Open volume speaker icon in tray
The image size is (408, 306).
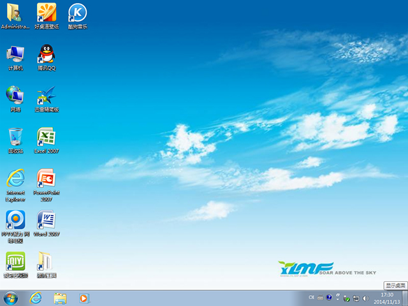coord(365,298)
